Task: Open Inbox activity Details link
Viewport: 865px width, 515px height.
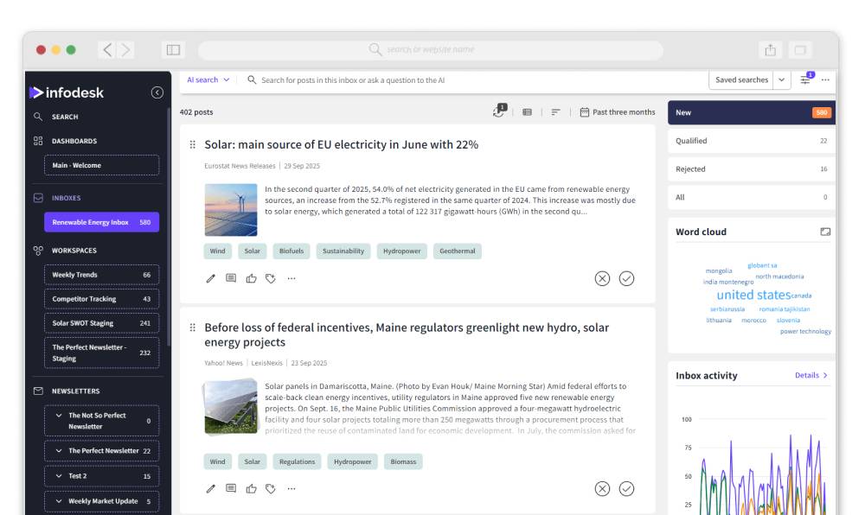Action: coord(808,375)
